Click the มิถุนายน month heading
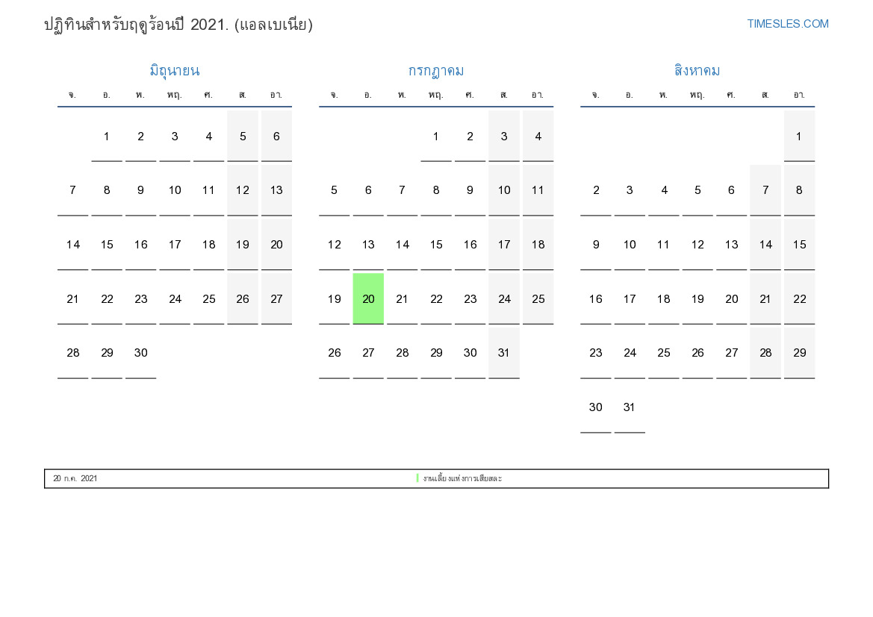The width and height of the screenshot is (873, 617). [x=174, y=71]
